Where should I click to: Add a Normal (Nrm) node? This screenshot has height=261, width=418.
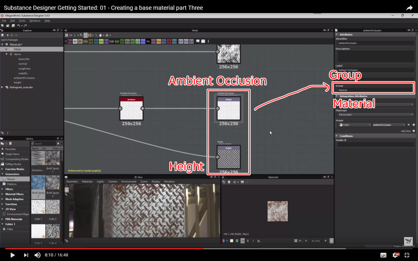143,42
